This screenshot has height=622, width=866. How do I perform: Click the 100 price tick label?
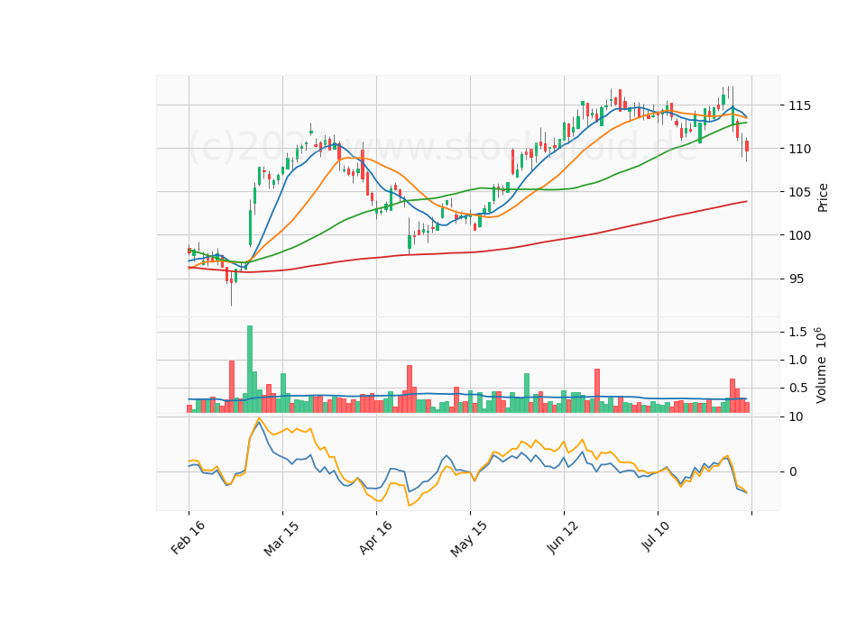point(801,235)
